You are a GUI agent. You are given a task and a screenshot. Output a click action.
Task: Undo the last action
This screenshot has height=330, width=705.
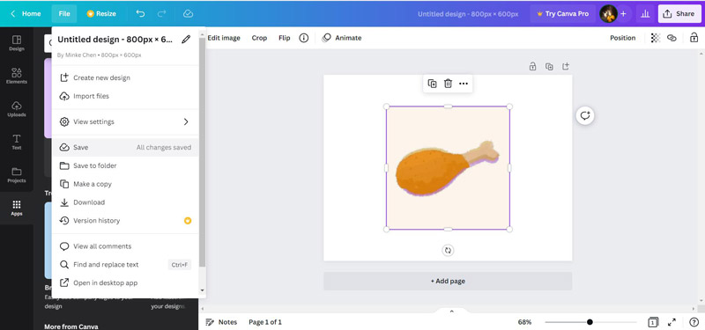[140, 14]
